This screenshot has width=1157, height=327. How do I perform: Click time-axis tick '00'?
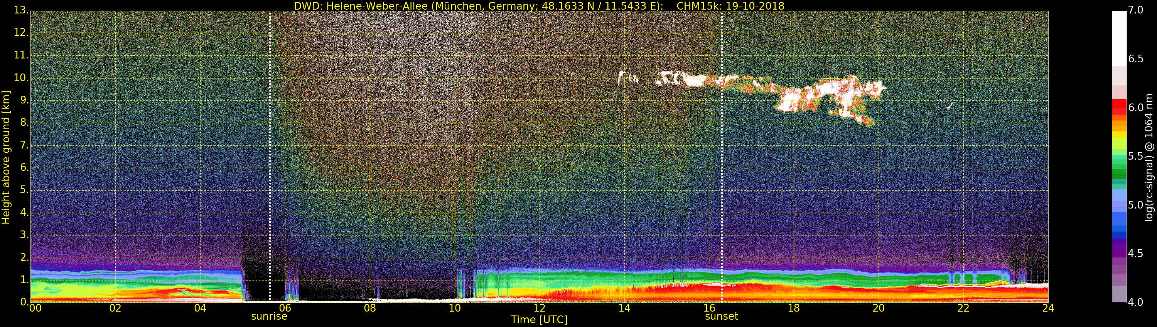(35, 308)
